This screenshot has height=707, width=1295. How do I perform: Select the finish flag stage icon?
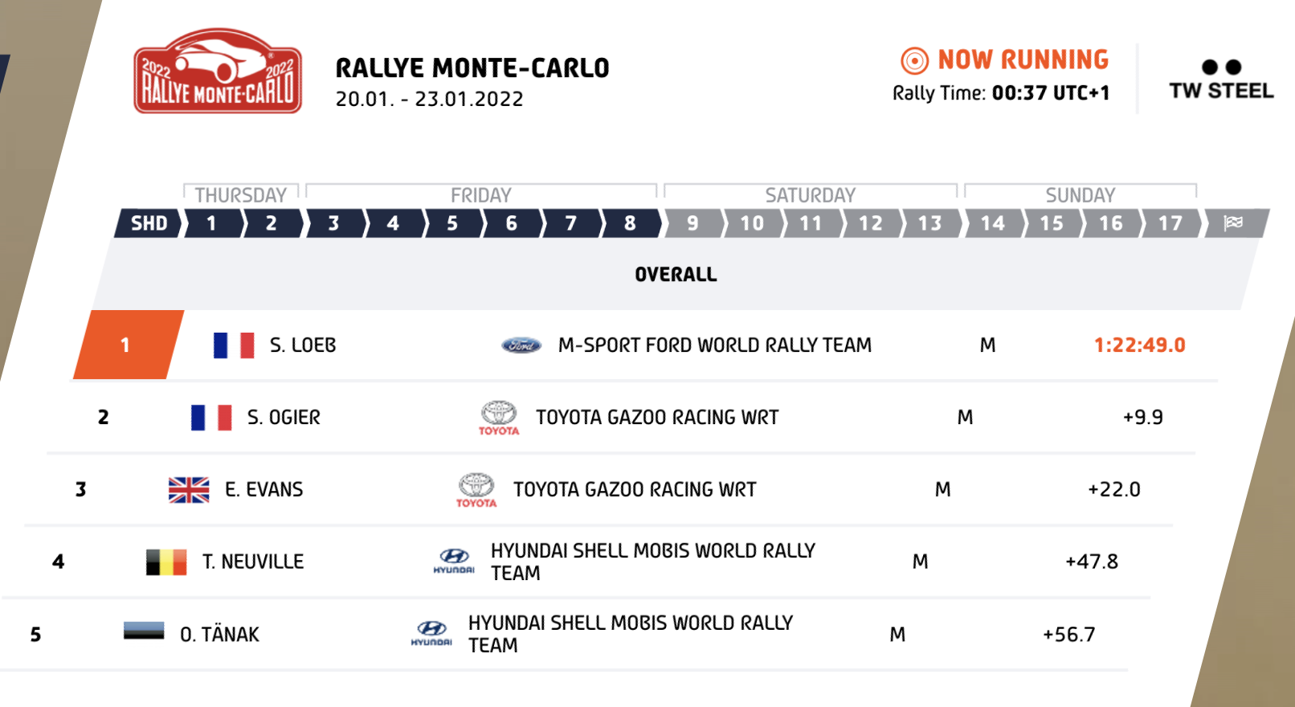click(1234, 223)
